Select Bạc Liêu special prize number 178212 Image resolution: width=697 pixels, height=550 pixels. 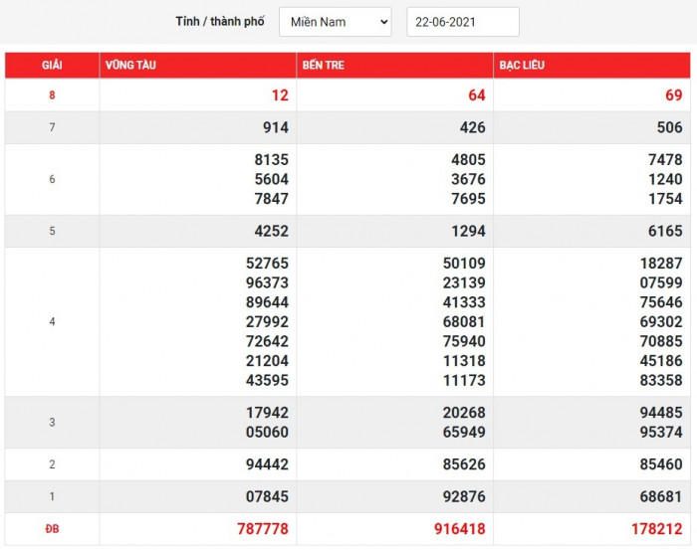click(x=654, y=529)
